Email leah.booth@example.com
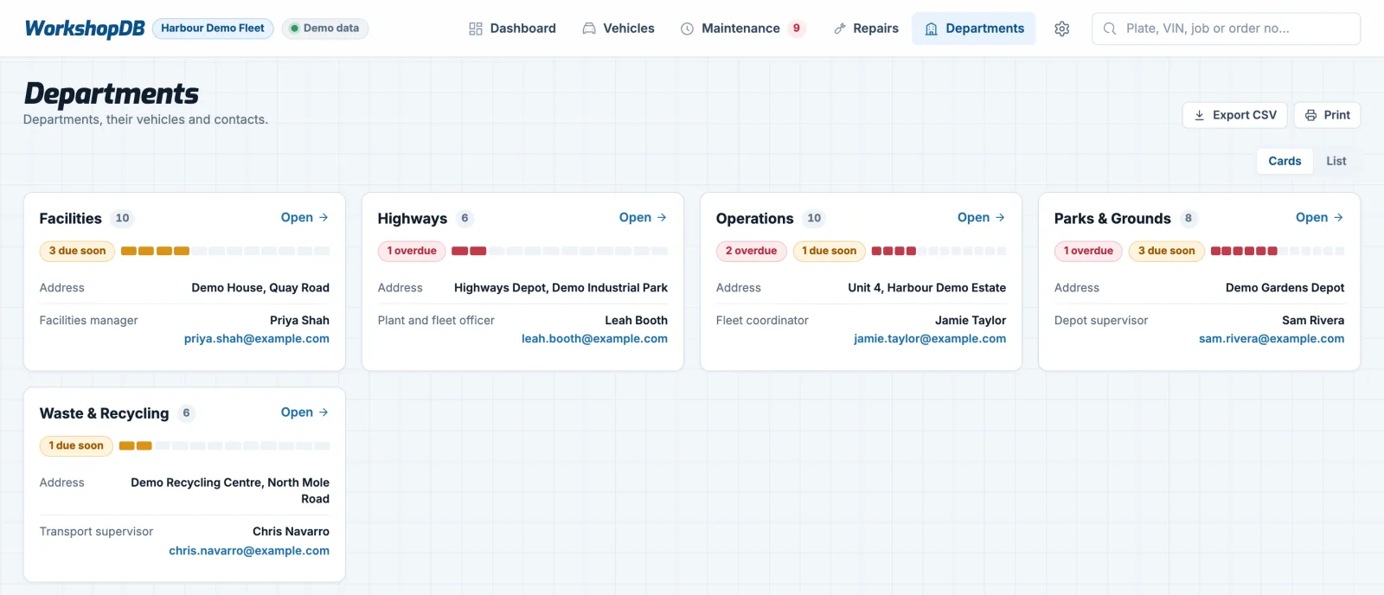The height and width of the screenshot is (595, 1384). tap(594, 339)
